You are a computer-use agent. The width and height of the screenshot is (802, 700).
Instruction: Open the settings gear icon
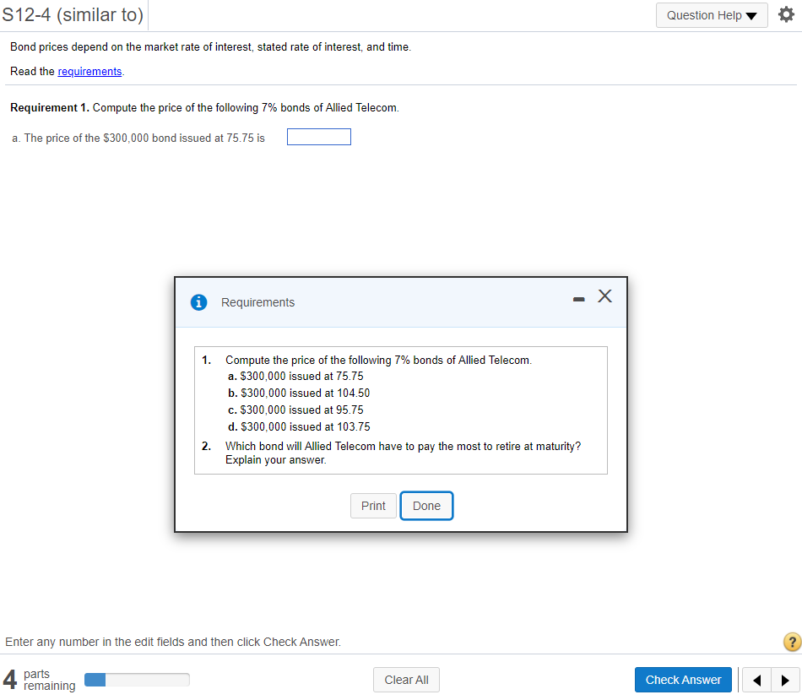786,14
